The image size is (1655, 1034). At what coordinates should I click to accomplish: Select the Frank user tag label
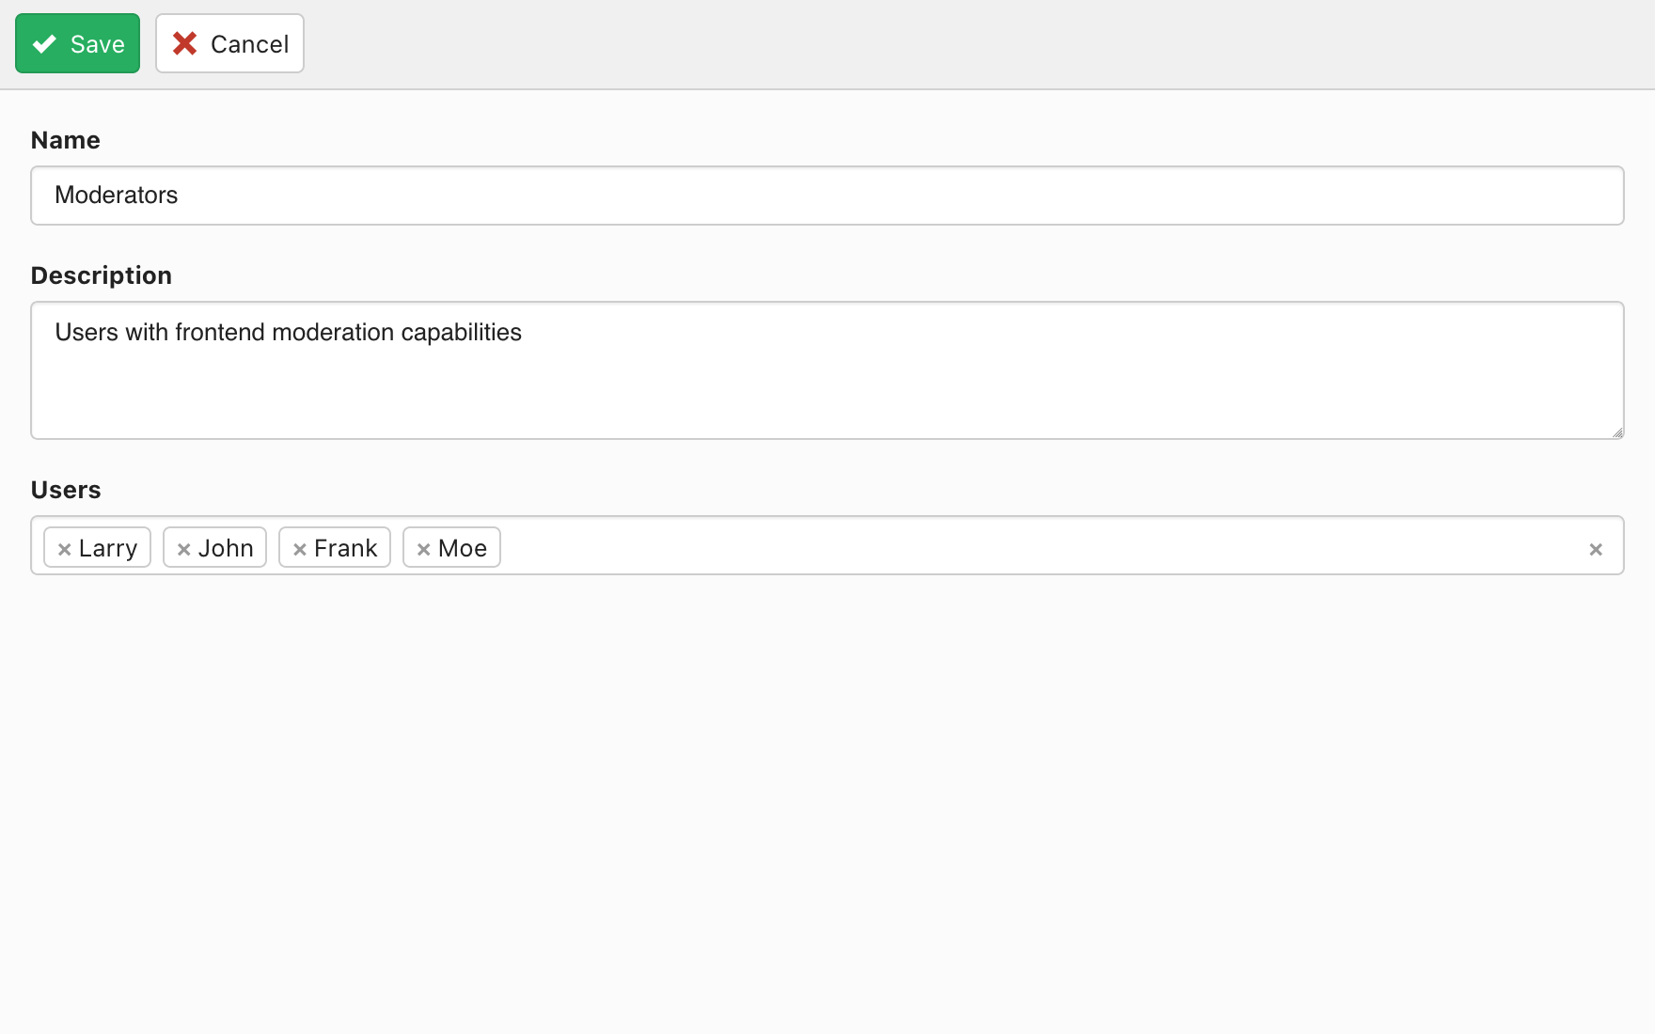tap(345, 548)
